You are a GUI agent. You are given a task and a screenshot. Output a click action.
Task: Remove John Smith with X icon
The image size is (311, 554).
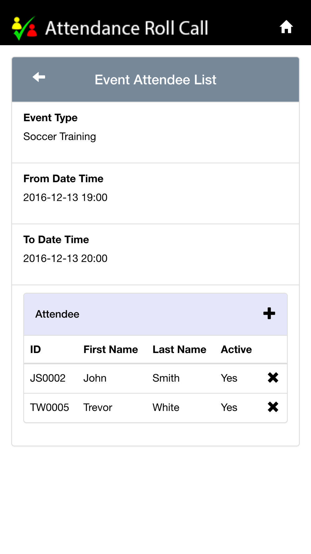click(273, 378)
